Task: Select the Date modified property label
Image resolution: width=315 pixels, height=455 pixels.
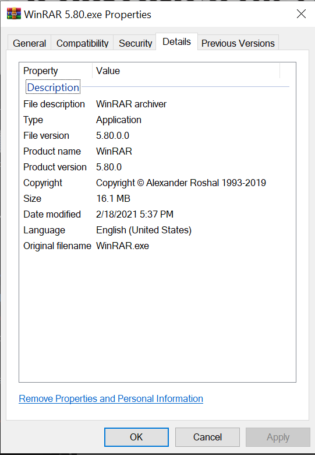Action: click(52, 214)
